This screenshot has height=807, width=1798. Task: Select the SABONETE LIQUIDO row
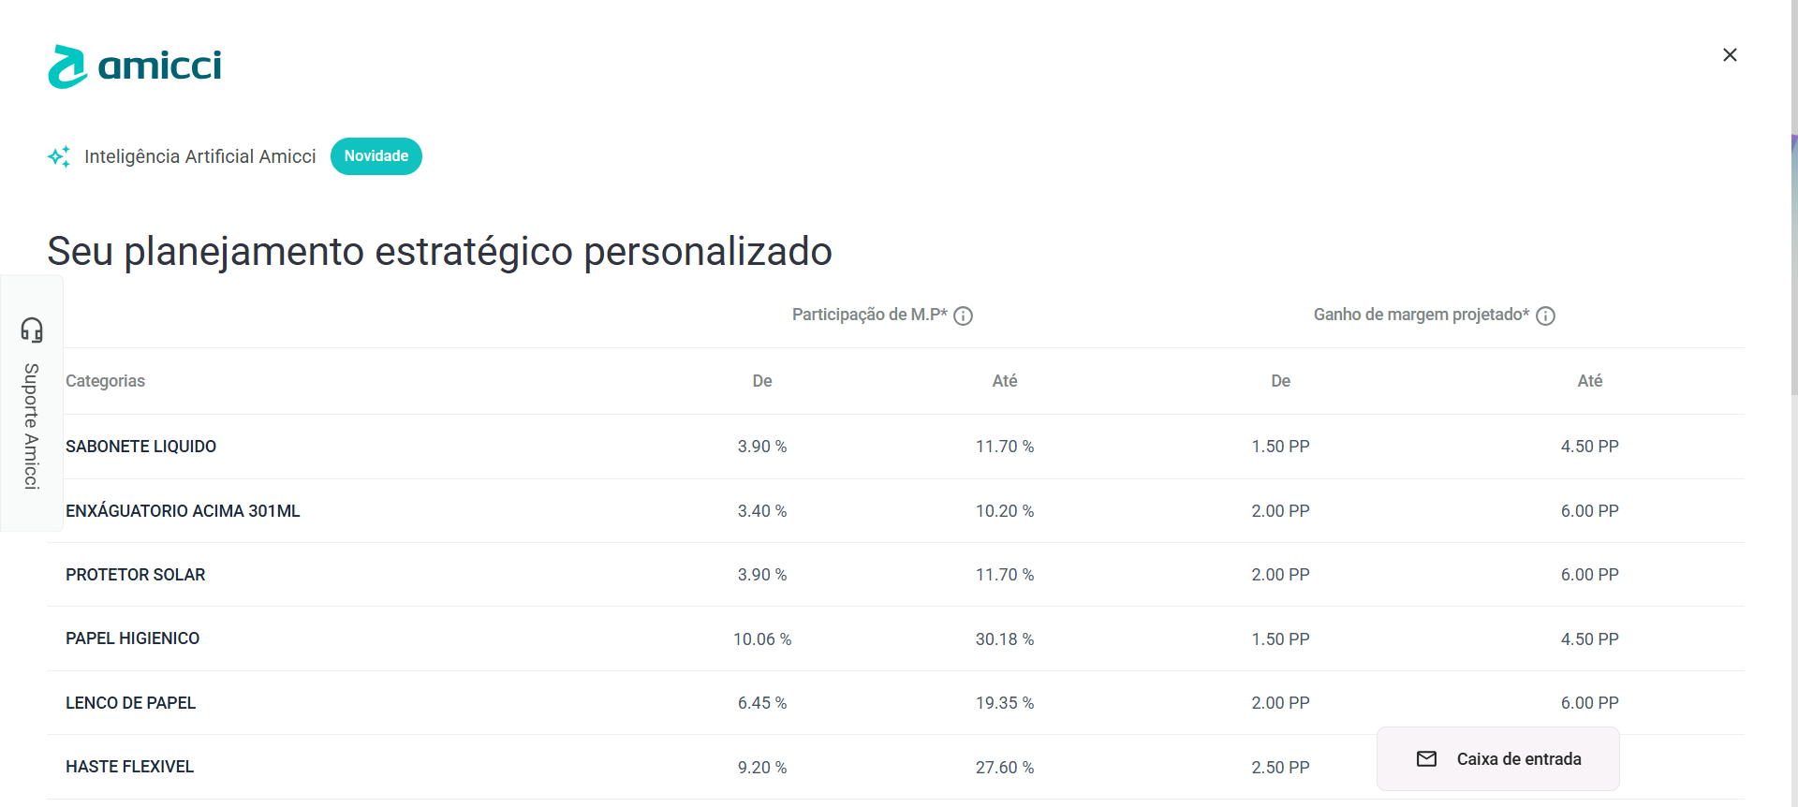point(140,447)
